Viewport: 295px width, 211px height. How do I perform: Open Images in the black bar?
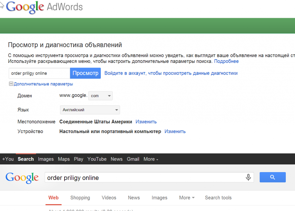click(x=46, y=159)
